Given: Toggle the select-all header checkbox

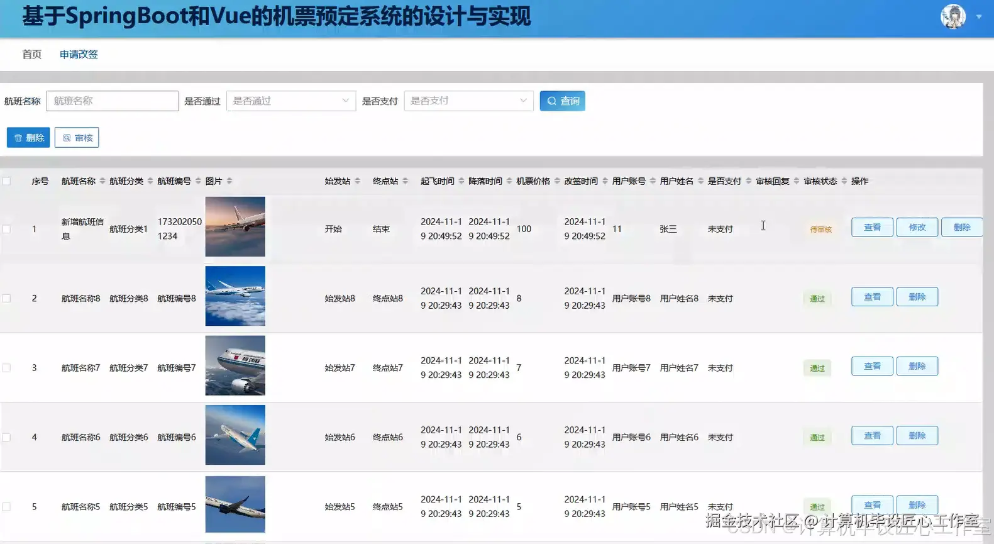Looking at the screenshot, I should [6, 181].
